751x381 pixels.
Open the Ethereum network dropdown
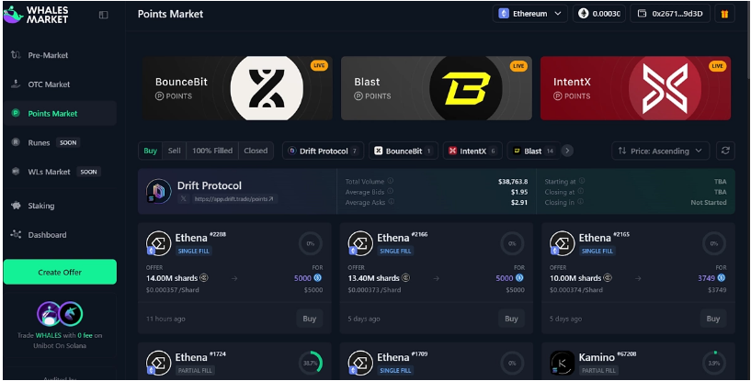(x=529, y=14)
